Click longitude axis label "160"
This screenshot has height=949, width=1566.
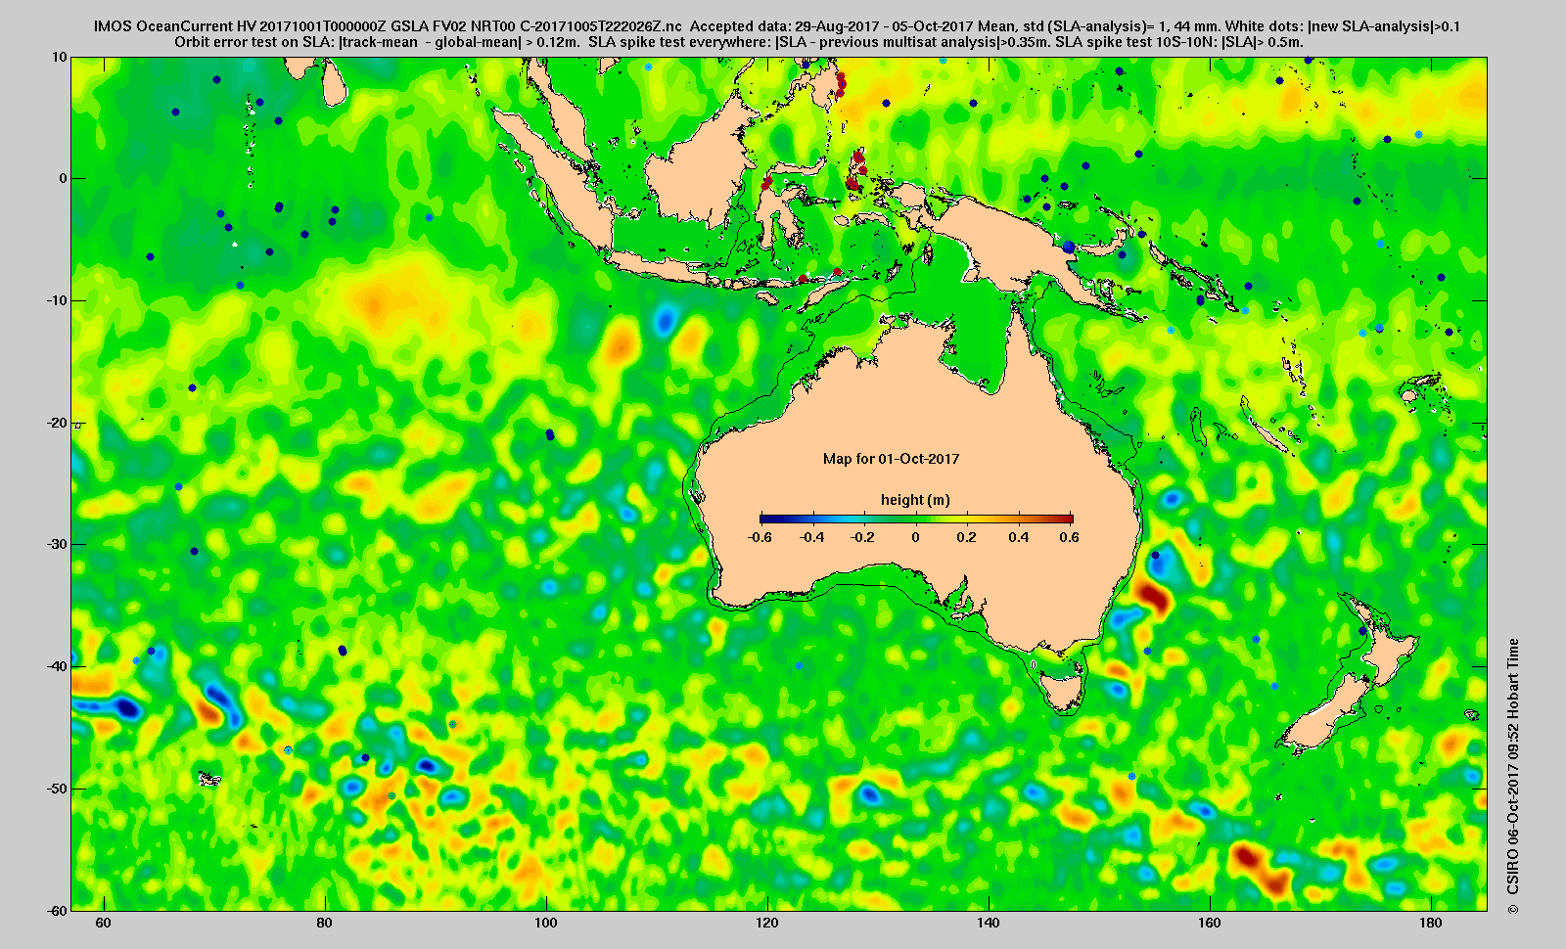1210,923
